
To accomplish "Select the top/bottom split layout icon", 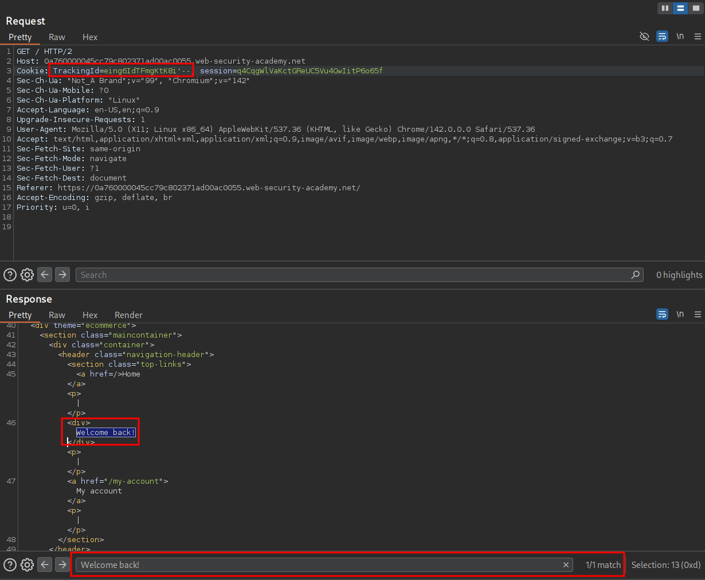I will pyautogui.click(x=680, y=8).
